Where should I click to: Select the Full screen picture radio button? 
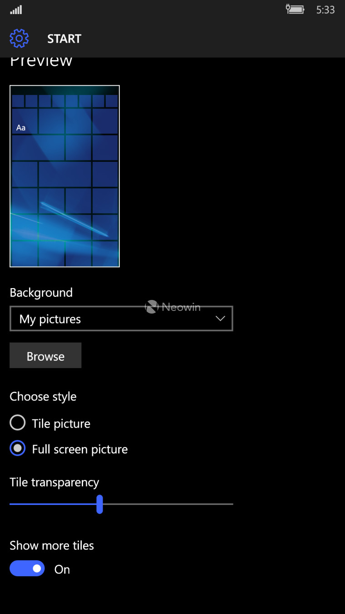(18, 449)
